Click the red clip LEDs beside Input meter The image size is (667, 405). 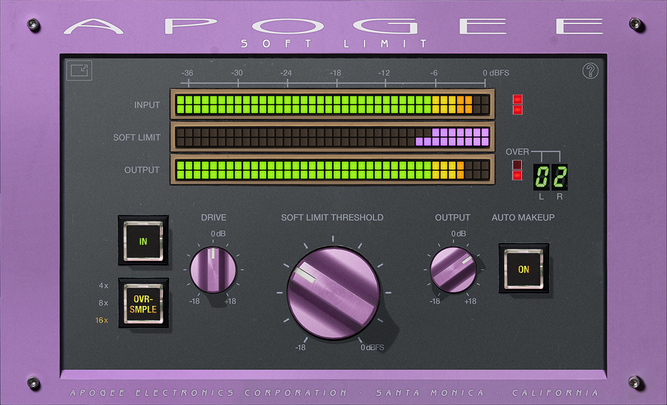tap(517, 104)
